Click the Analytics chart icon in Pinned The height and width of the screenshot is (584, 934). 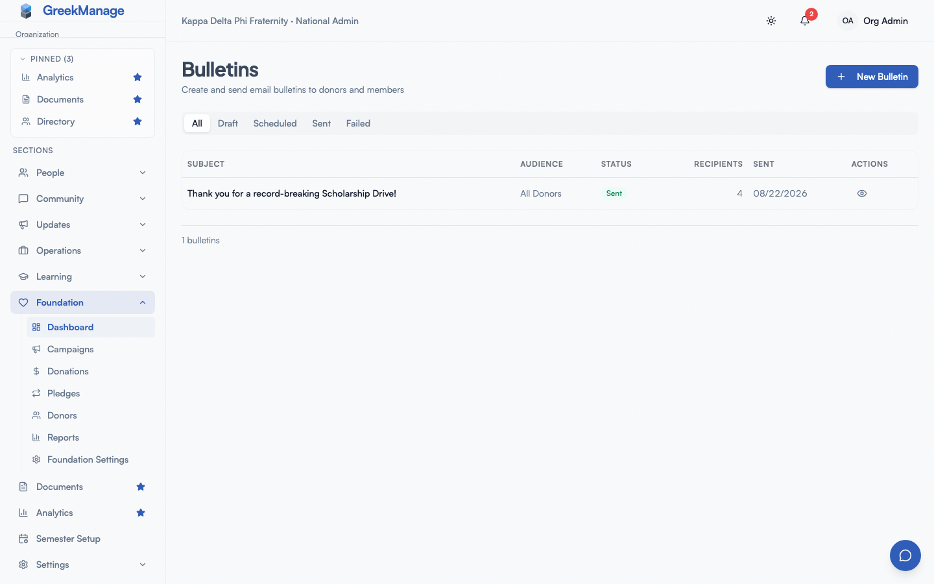click(x=26, y=77)
